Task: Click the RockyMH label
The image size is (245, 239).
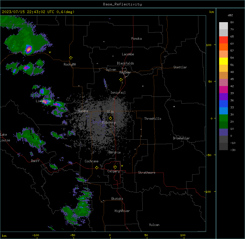Action: click(x=70, y=64)
